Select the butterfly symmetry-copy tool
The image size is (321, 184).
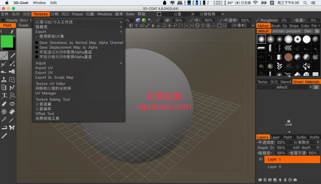(12, 128)
